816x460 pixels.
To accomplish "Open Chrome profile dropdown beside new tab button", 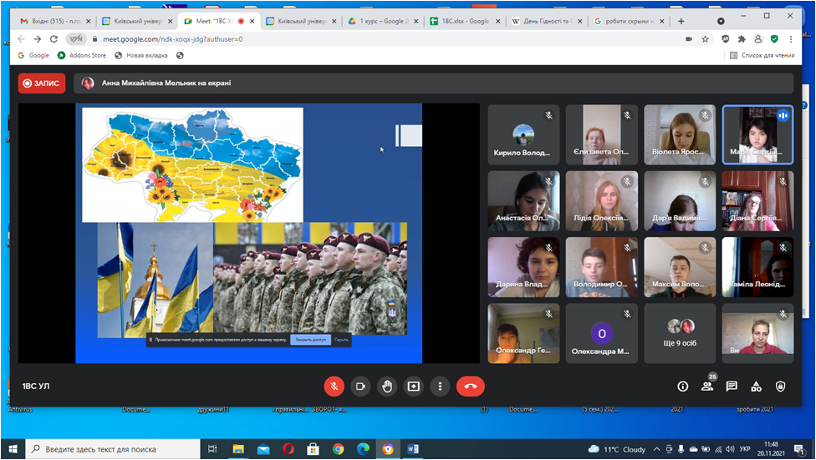I will point(722,21).
